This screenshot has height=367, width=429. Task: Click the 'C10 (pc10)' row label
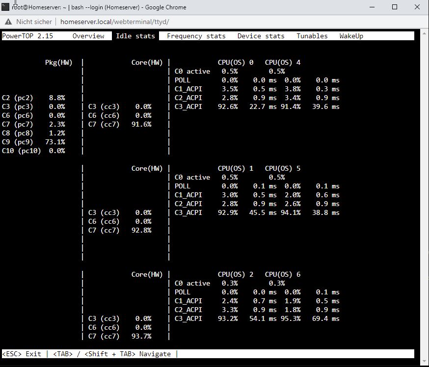tap(21, 151)
